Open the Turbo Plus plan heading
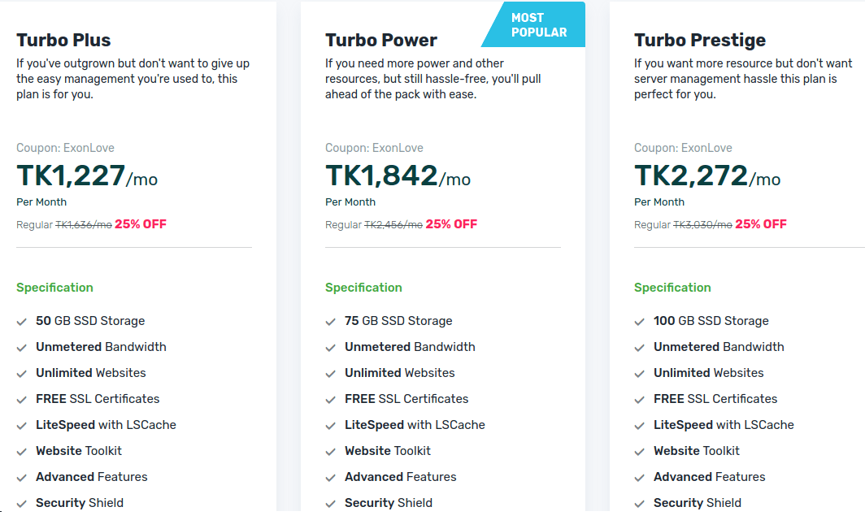865x520 pixels. click(x=63, y=40)
